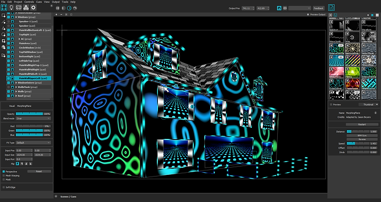Toggle the eye icon beside output dropdown
The height and width of the screenshot is (202, 381).
pyautogui.click(x=285, y=8)
